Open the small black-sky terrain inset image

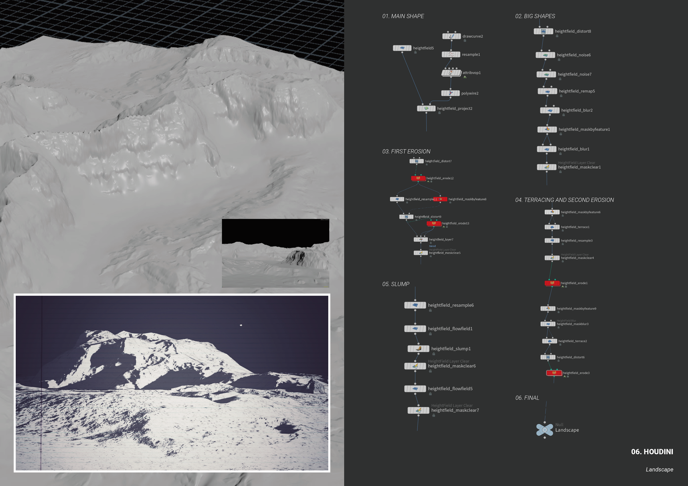(275, 253)
